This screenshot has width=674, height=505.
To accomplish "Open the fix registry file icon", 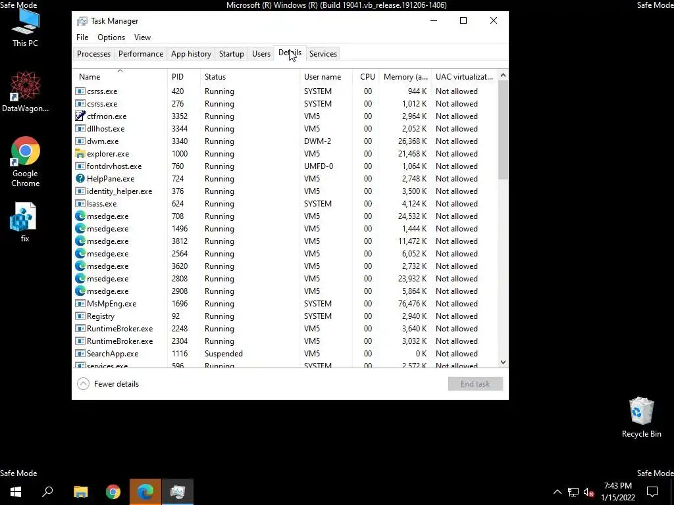I will tap(25, 222).
